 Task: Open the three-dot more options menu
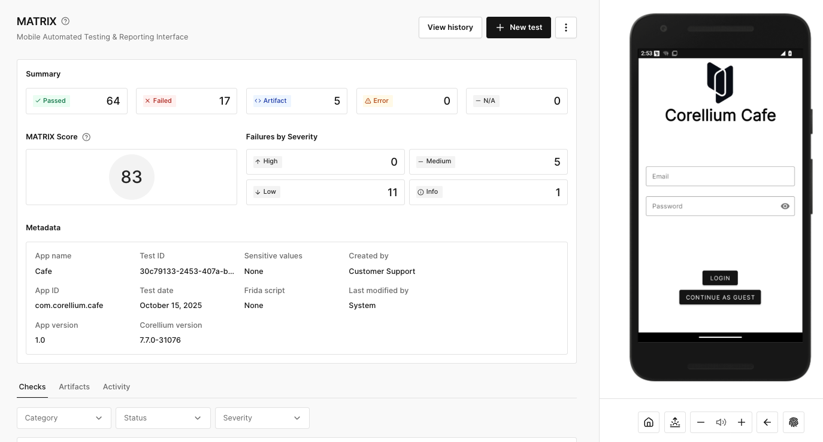click(x=566, y=28)
